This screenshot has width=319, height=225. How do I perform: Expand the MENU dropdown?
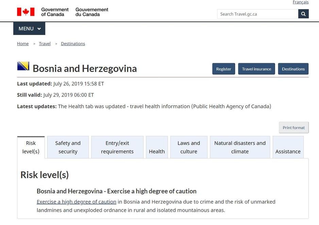(29, 29)
